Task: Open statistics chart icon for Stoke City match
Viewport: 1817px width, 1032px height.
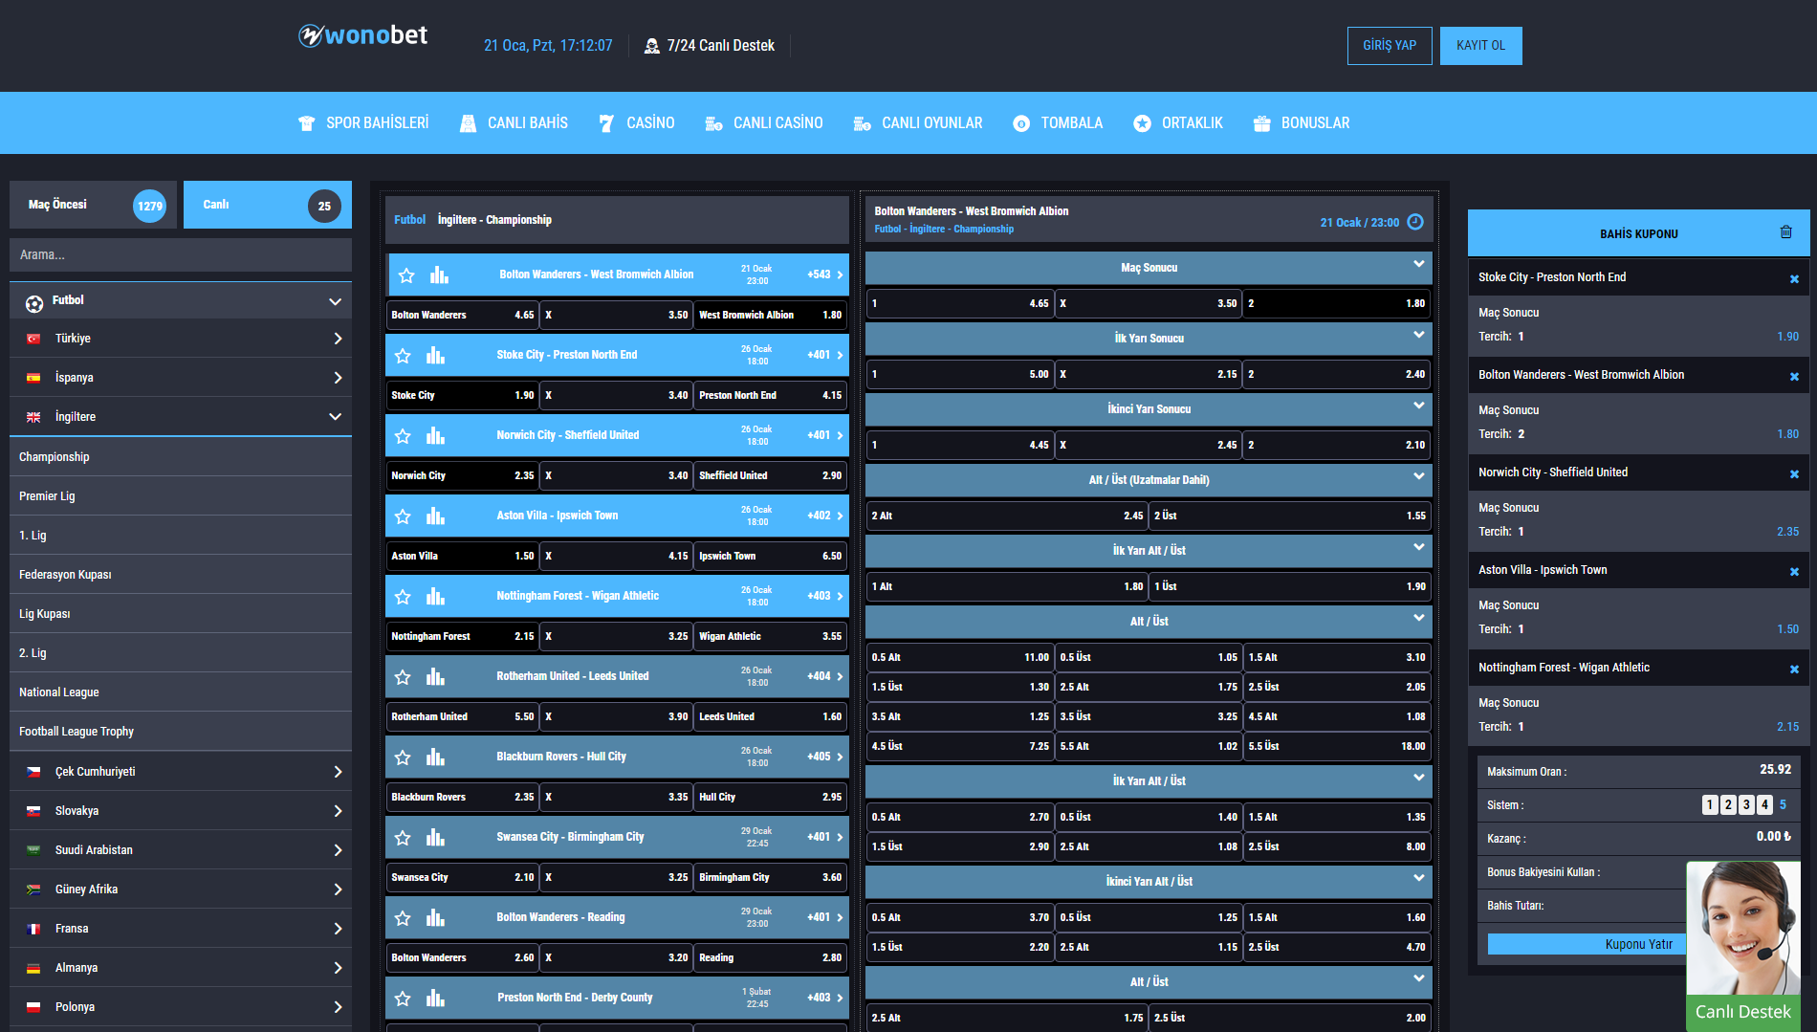Action: [435, 356]
